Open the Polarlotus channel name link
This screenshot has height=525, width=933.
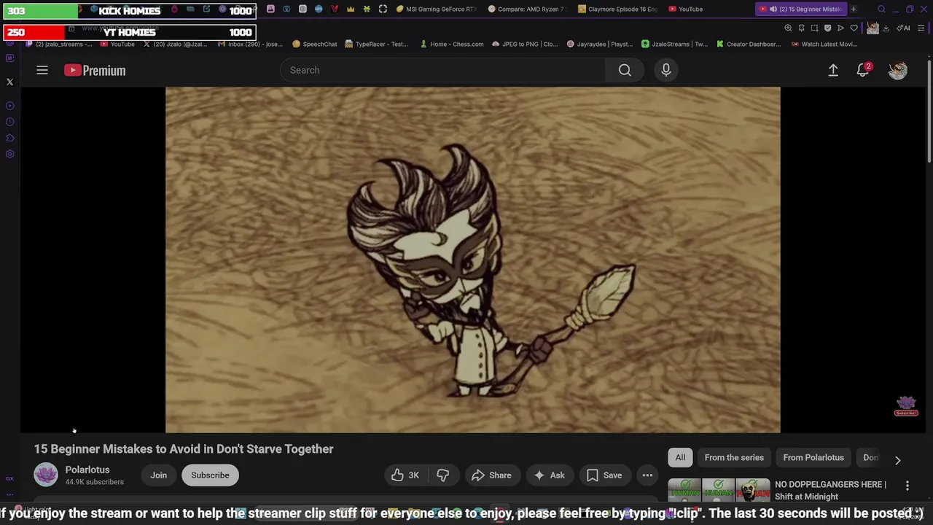point(87,470)
